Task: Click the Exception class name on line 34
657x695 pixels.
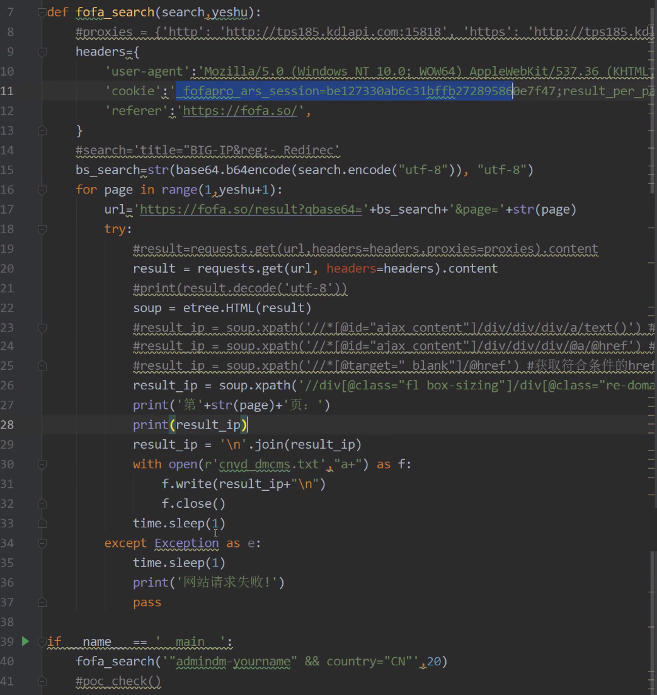Action: click(186, 543)
